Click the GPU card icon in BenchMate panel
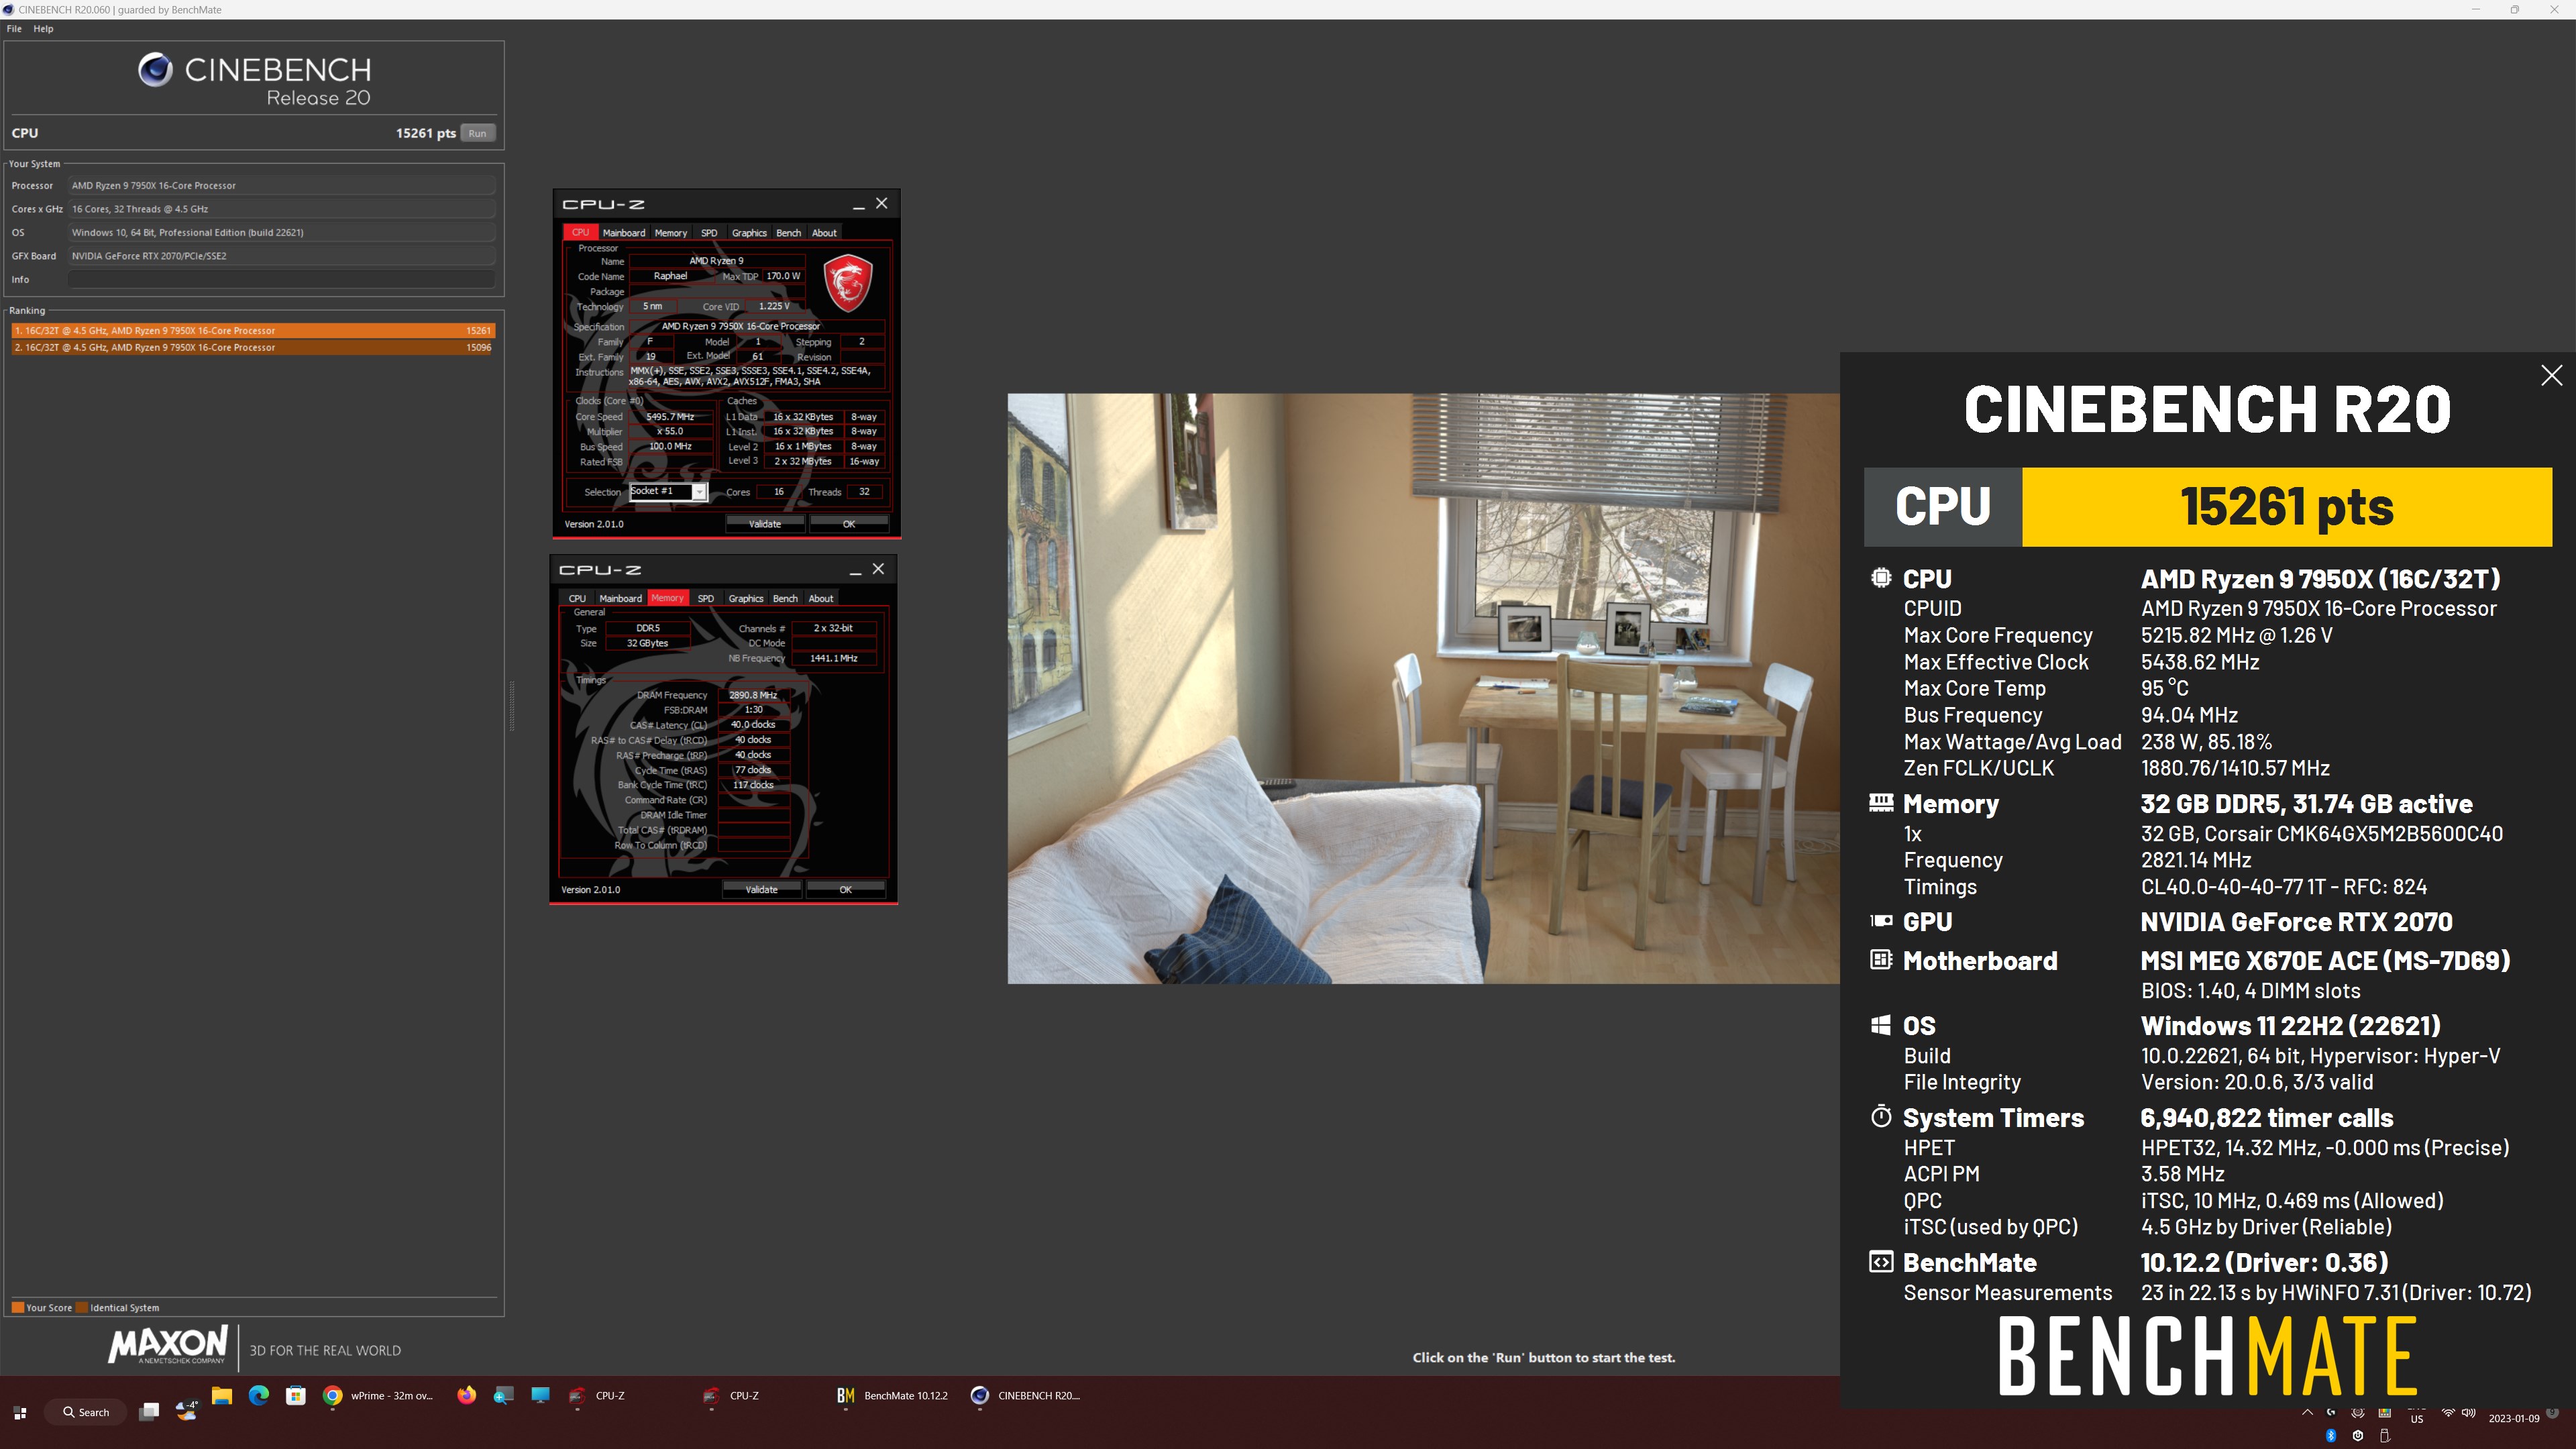This screenshot has height=1449, width=2576. pyautogui.click(x=1881, y=921)
